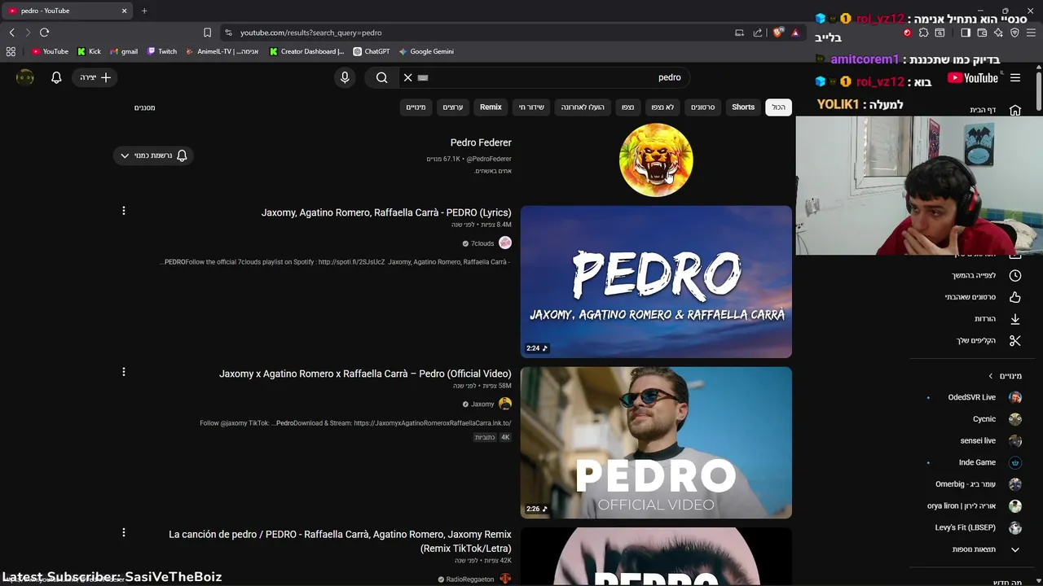Open the browser extensions puzzle icon

tap(923, 33)
